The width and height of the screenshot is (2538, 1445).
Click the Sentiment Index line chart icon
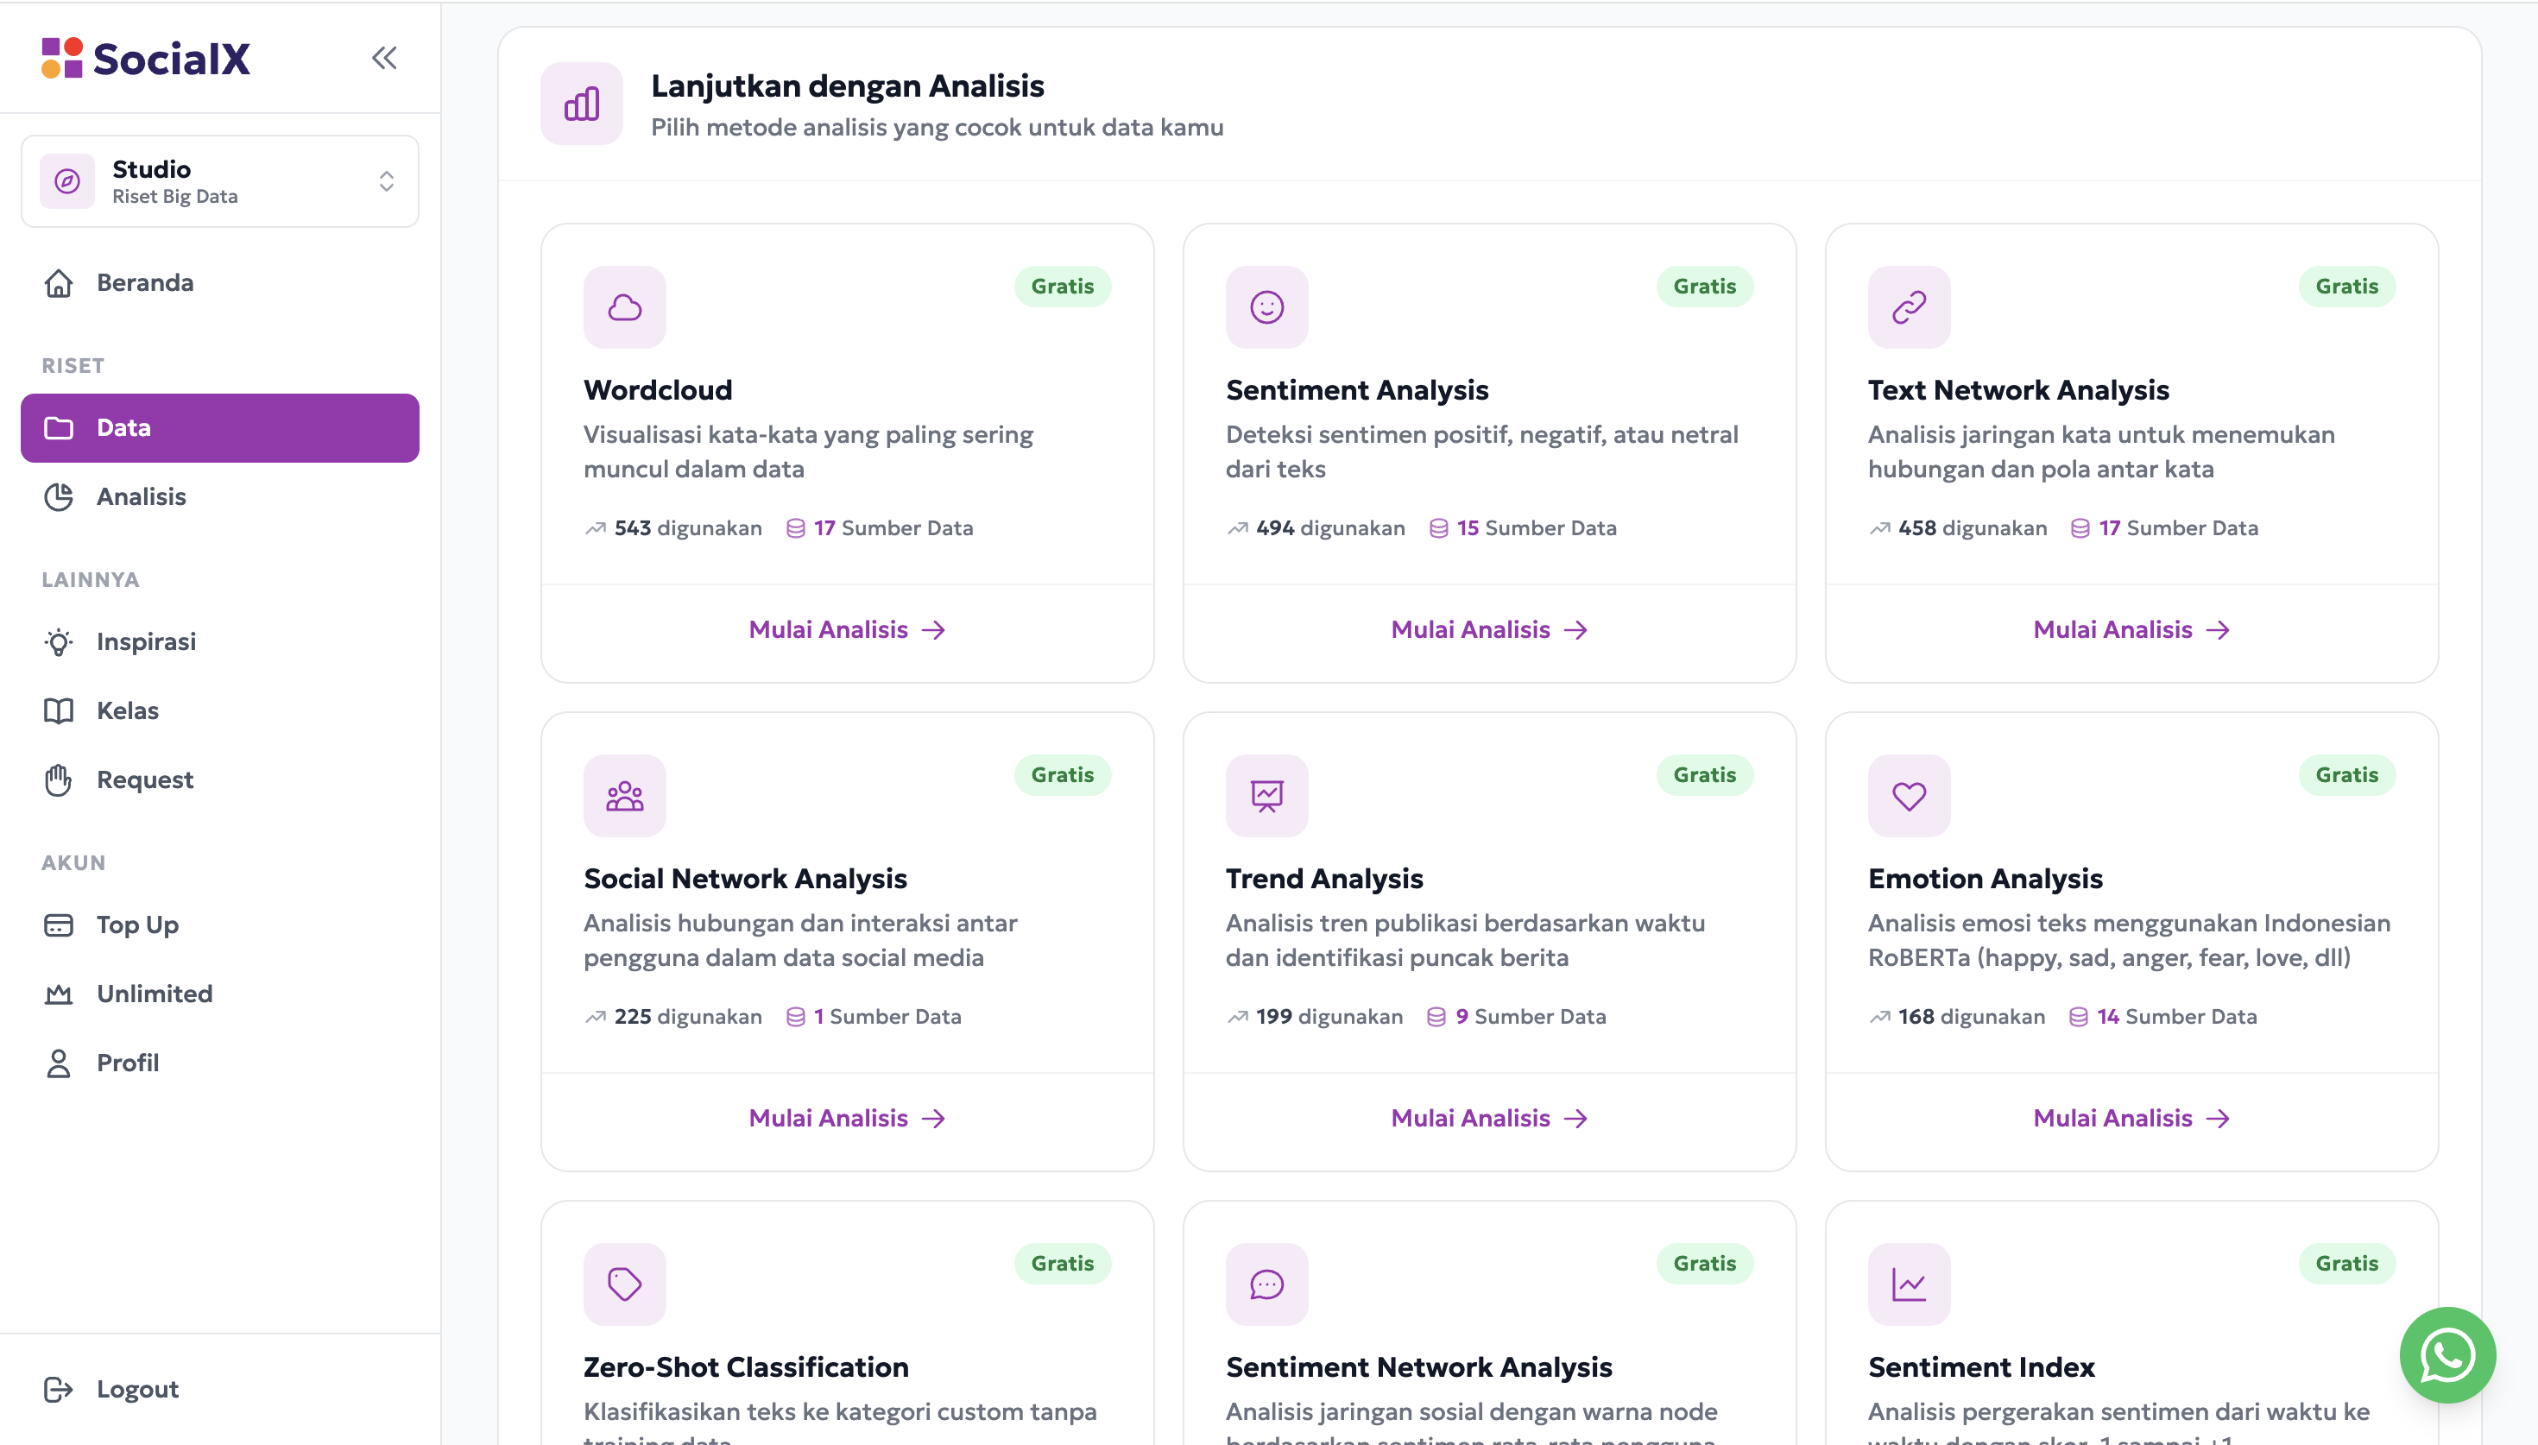click(x=1909, y=1284)
